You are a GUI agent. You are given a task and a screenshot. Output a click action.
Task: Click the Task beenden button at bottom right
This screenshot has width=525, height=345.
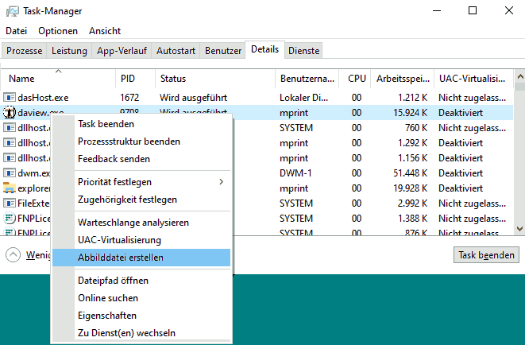pyautogui.click(x=486, y=255)
